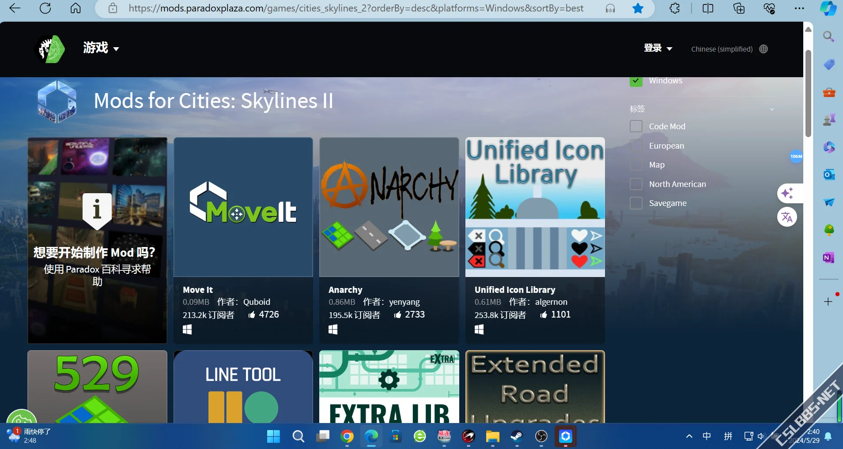Open the Anarchy mod card image
The image size is (843, 449).
pyautogui.click(x=389, y=207)
